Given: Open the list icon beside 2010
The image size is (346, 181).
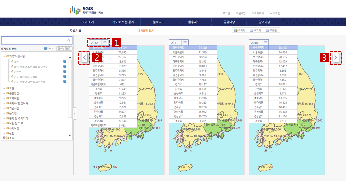Looking at the screenshot, I should [x=265, y=43].
